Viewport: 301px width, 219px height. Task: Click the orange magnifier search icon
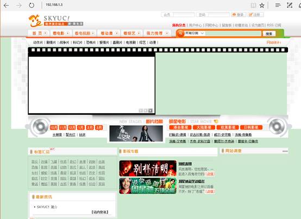pyautogui.click(x=180, y=34)
